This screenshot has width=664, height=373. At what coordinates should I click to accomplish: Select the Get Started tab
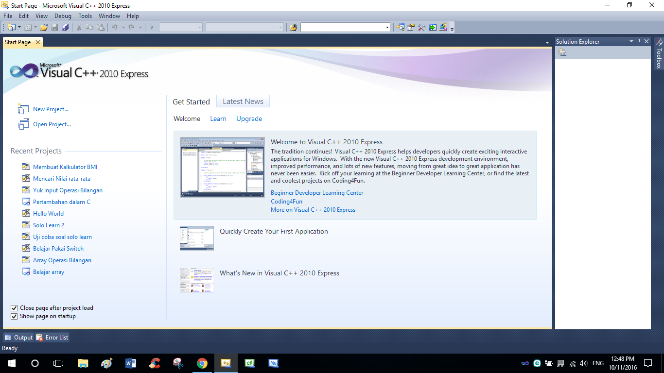tap(191, 102)
